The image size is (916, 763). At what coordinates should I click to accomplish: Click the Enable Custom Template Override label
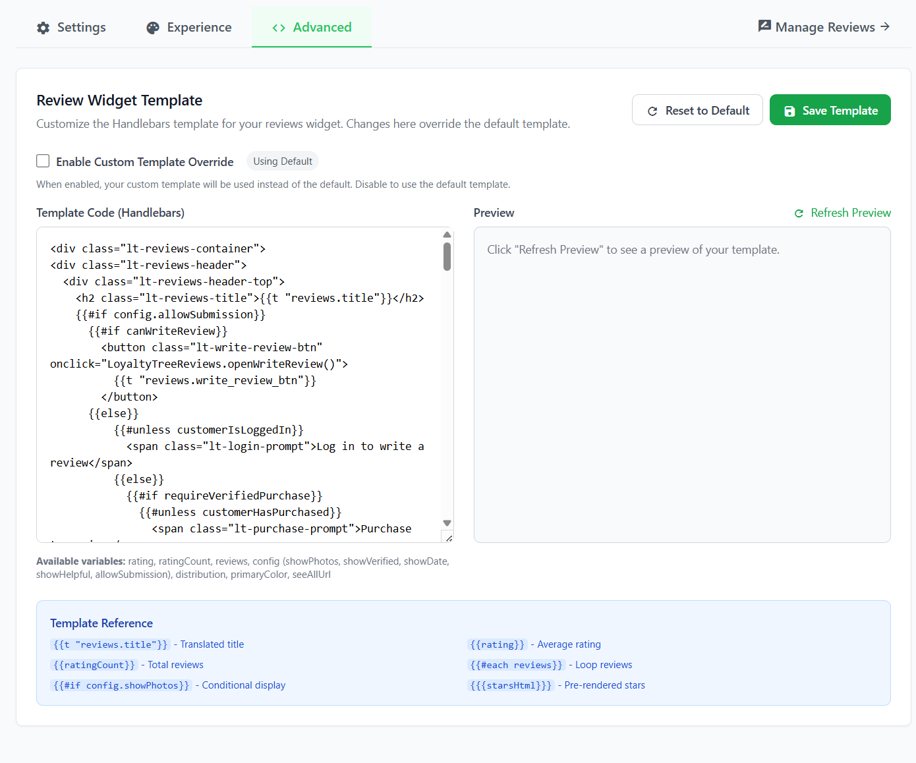(x=144, y=162)
